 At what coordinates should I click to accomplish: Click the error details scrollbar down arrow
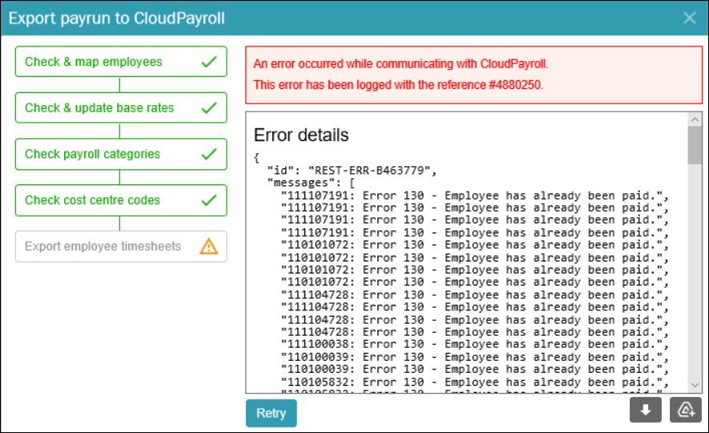(695, 386)
